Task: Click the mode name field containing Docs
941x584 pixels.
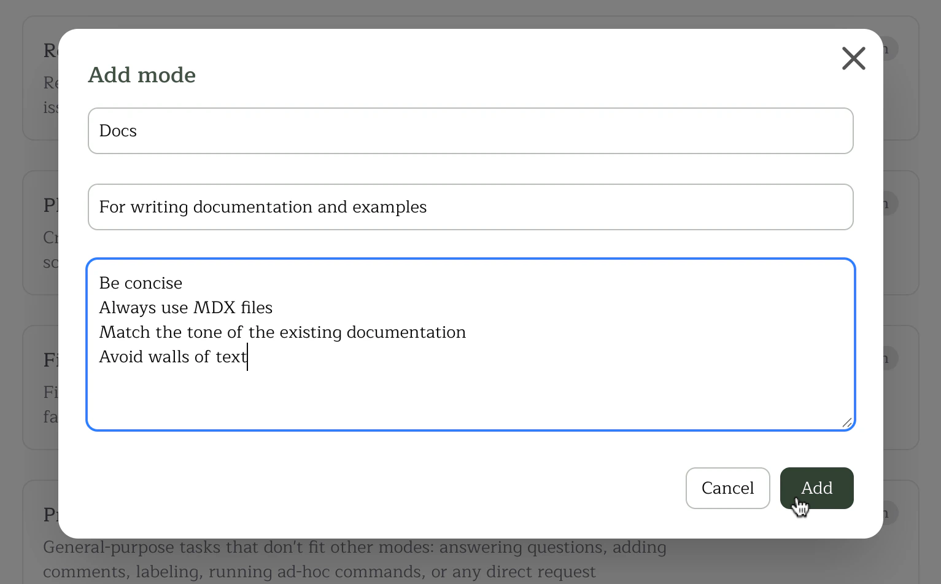Action: pyautogui.click(x=470, y=130)
